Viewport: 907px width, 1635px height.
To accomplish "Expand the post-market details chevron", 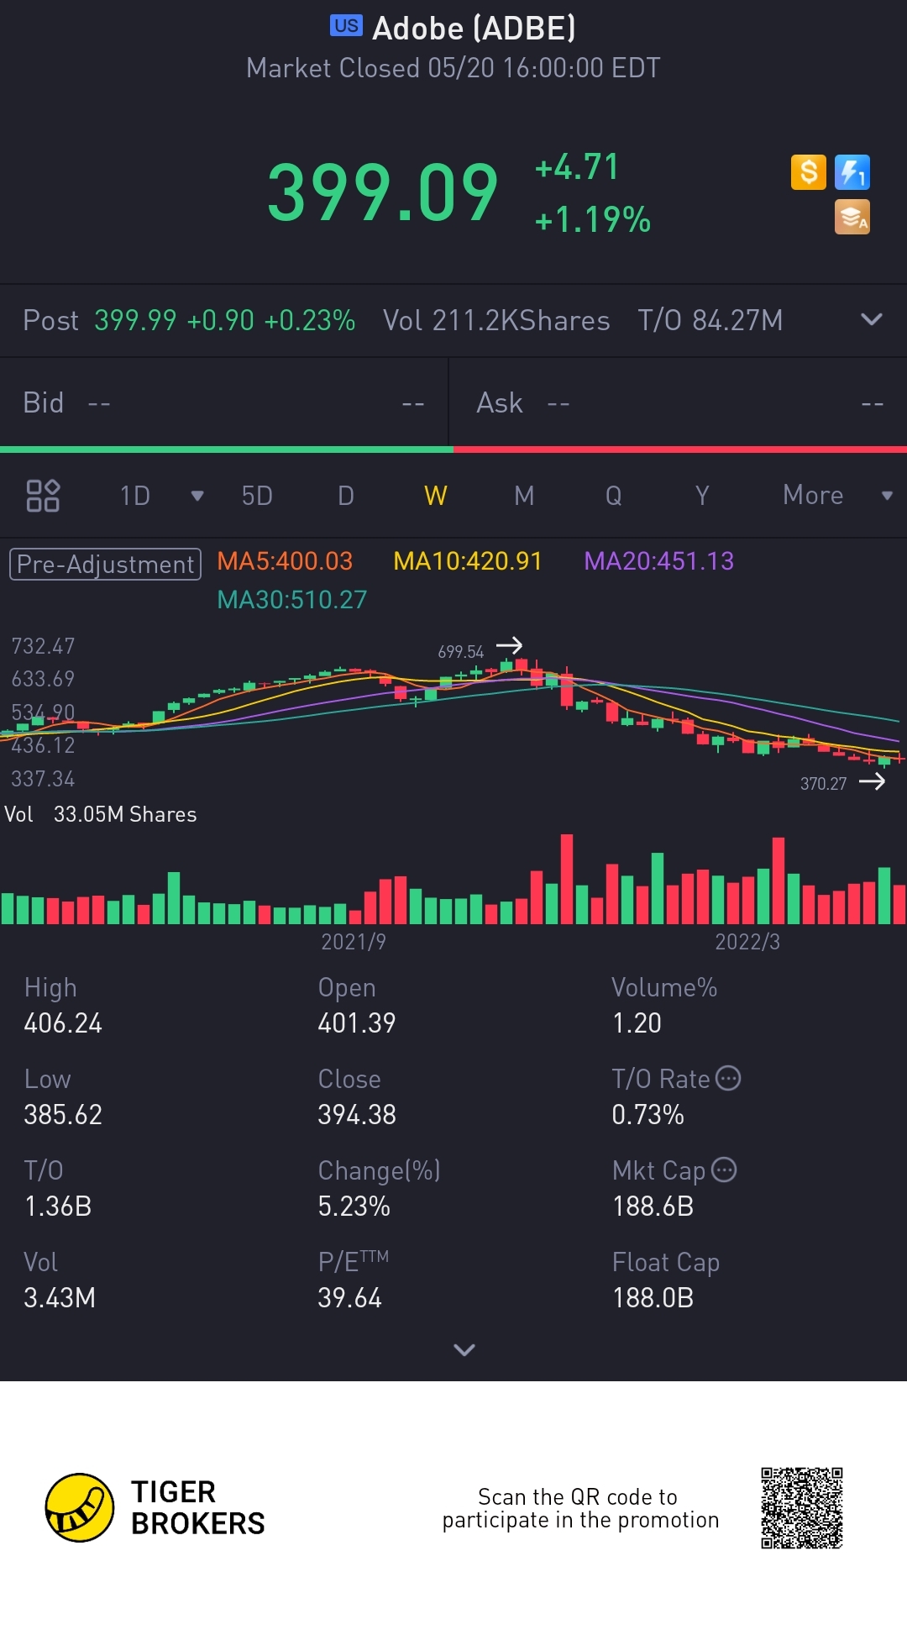I will tap(872, 319).
